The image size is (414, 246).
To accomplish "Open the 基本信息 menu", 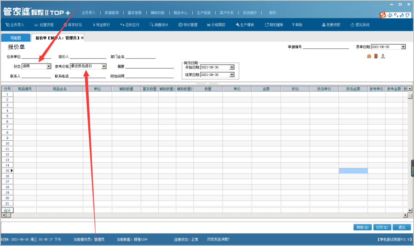I will click(x=134, y=12).
